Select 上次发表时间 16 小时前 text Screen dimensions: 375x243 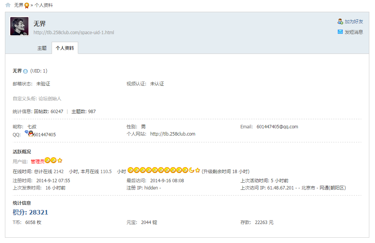point(55,188)
